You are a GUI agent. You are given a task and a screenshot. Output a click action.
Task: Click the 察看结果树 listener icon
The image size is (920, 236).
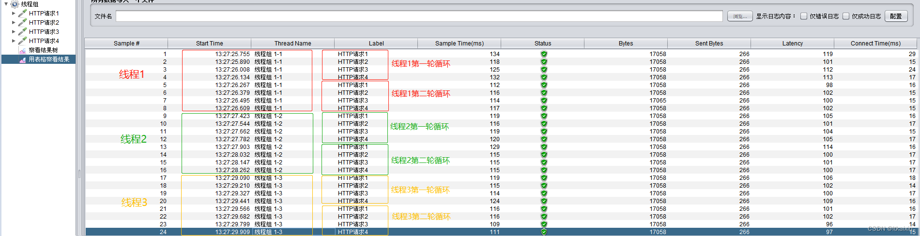click(23, 50)
